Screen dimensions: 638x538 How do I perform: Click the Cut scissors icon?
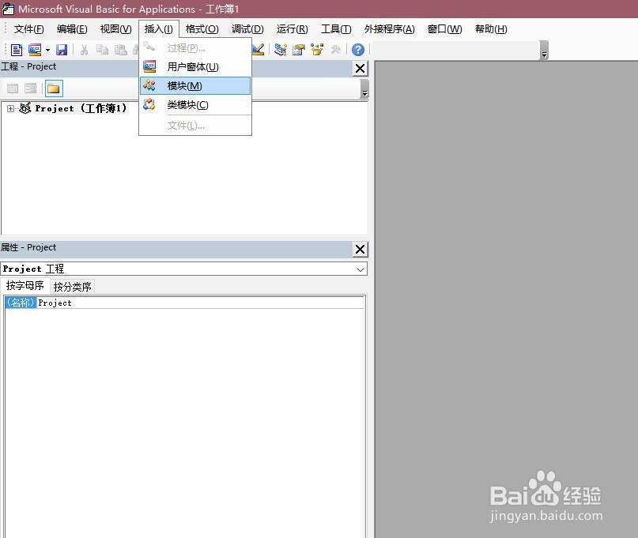tap(85, 50)
